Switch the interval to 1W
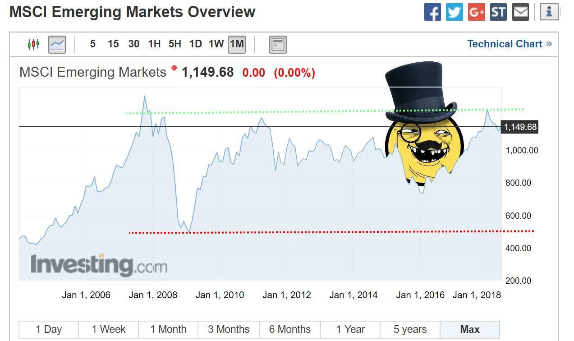This screenshot has height=341, width=574. click(216, 44)
